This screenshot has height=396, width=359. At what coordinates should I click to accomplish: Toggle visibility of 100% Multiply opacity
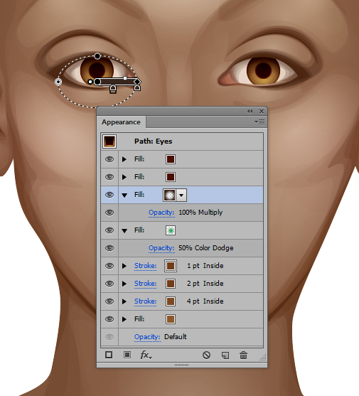click(109, 213)
